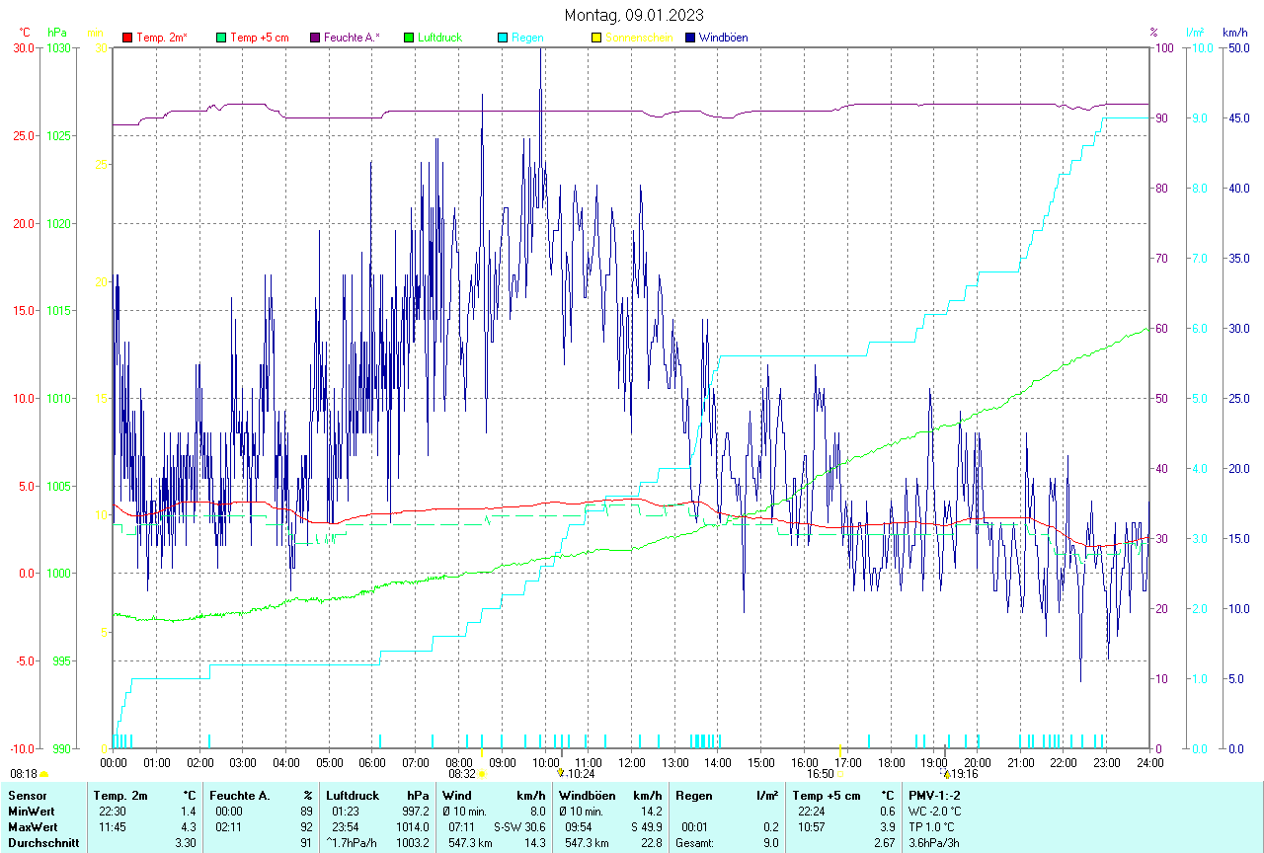Click the purple Feuchte A. legend swatch
1264x853 pixels.
pyautogui.click(x=315, y=38)
